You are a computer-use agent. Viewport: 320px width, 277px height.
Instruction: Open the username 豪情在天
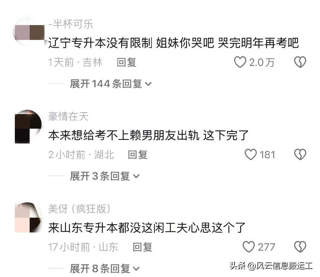pyautogui.click(x=68, y=117)
